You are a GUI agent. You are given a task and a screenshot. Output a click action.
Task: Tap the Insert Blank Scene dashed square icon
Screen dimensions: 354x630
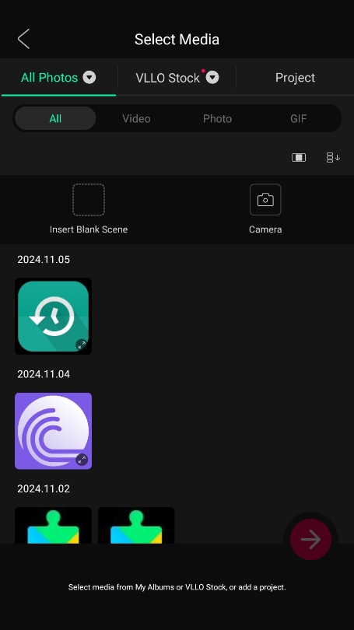click(89, 200)
